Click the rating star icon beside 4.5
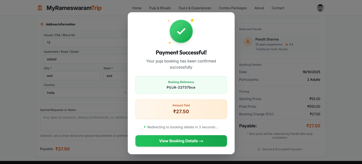The width and height of the screenshot is (362, 164). coord(286,45)
